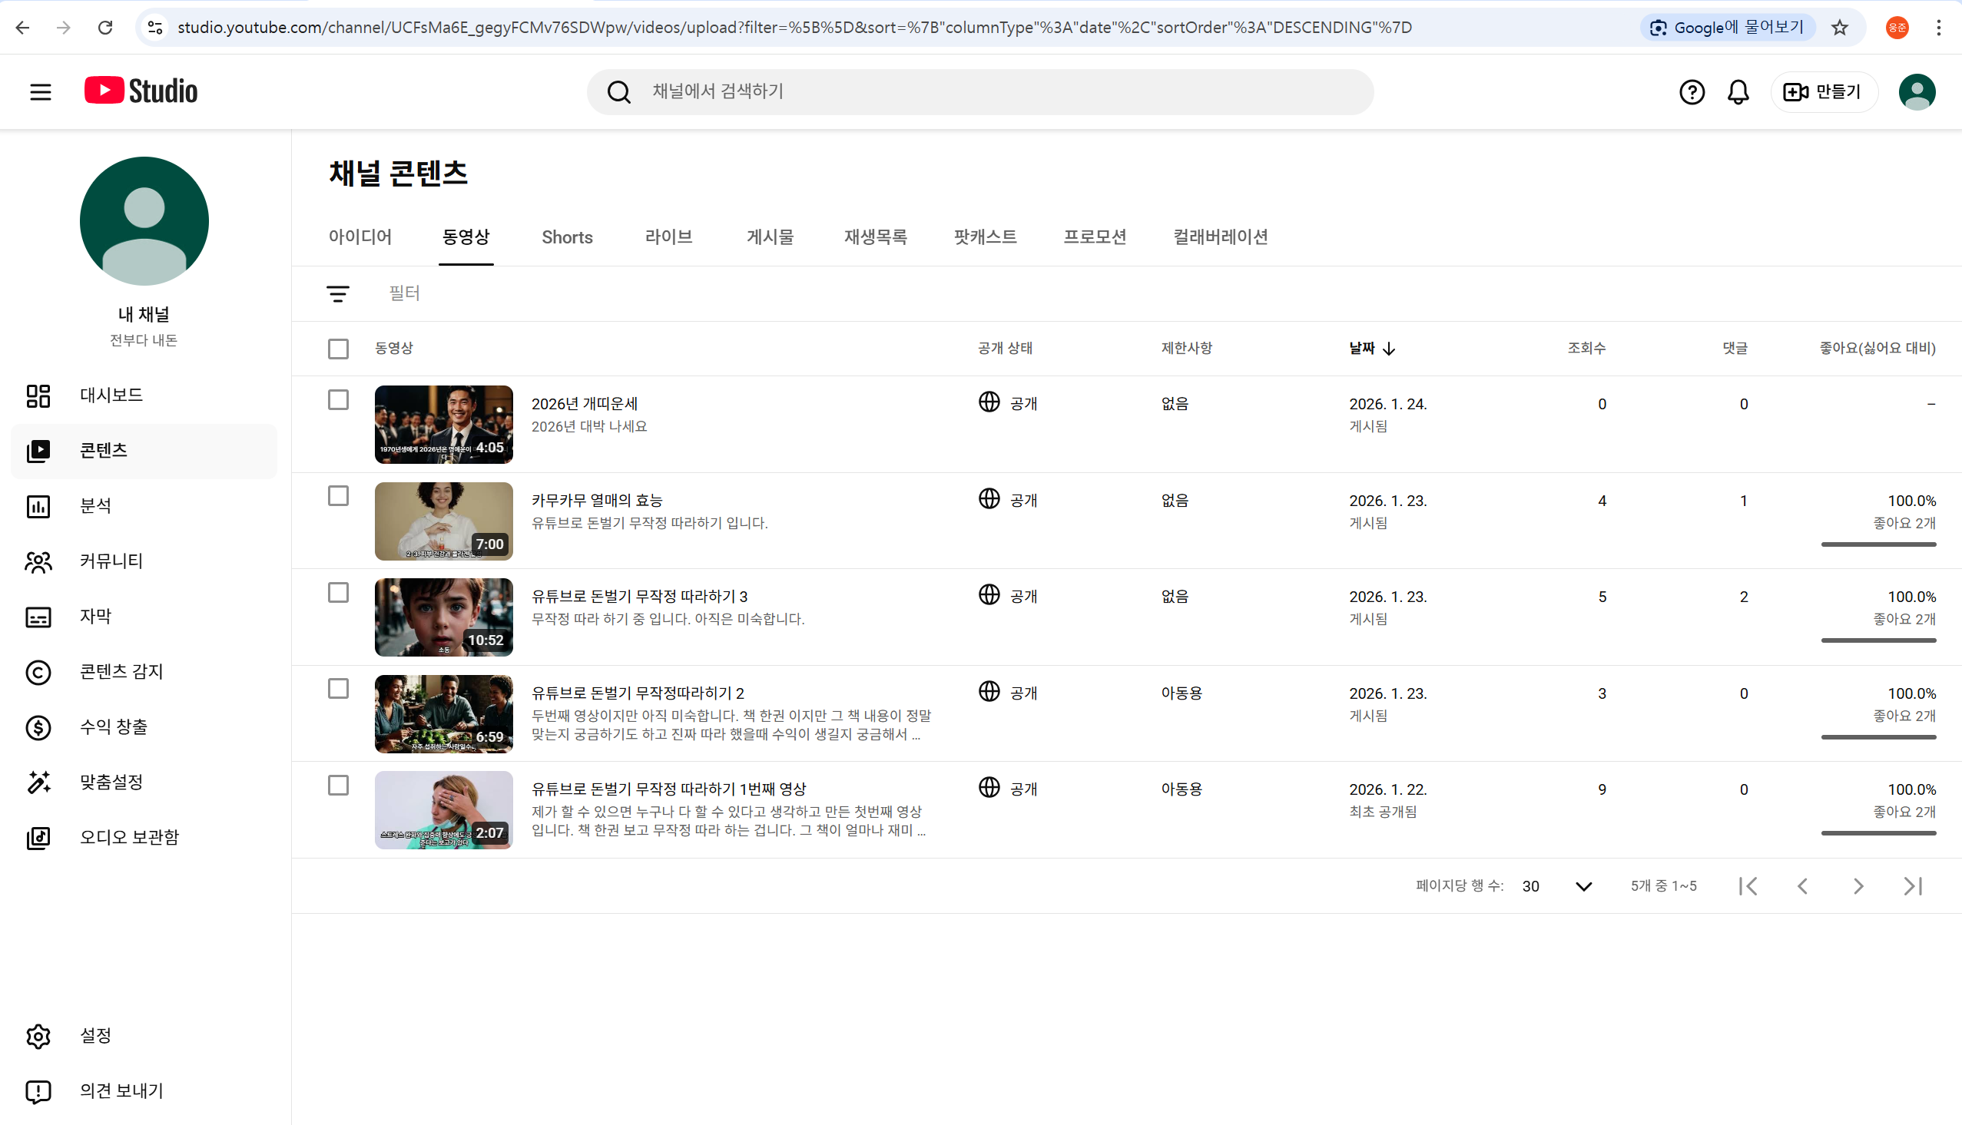1962x1125 pixels.
Task: Open the account avatar menu at top right
Action: click(1916, 92)
